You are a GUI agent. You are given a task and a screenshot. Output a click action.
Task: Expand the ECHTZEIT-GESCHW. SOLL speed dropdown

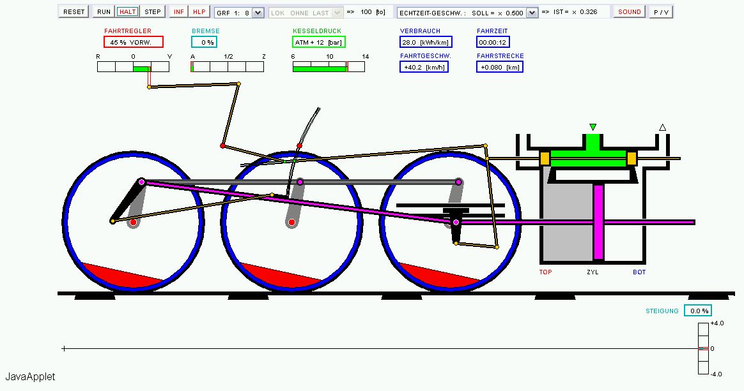[467, 12]
